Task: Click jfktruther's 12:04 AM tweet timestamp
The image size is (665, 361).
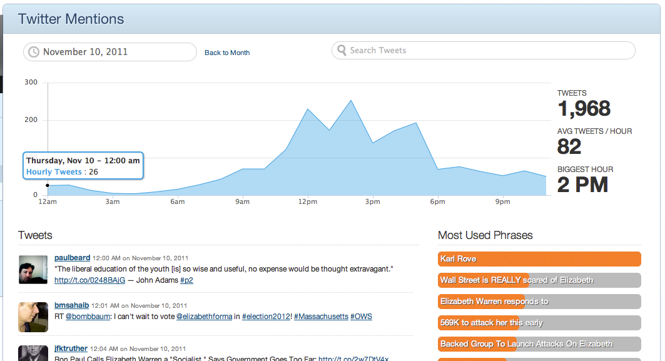Action: click(x=138, y=348)
